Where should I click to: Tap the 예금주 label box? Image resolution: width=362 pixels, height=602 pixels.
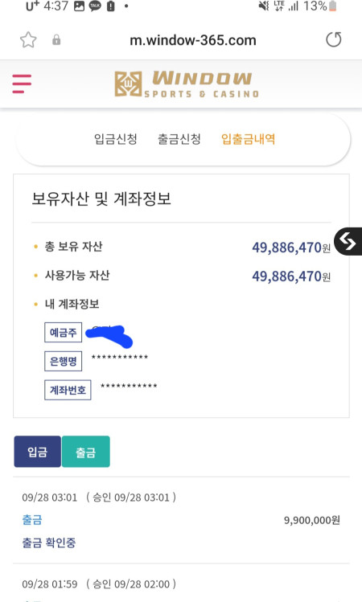[63, 332]
